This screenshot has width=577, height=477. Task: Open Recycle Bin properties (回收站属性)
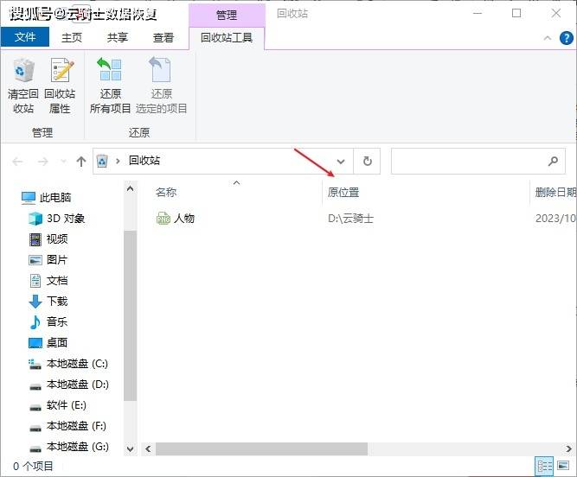[x=60, y=86]
